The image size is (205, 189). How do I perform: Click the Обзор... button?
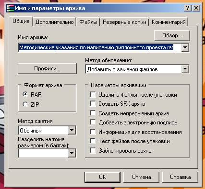tap(172, 35)
